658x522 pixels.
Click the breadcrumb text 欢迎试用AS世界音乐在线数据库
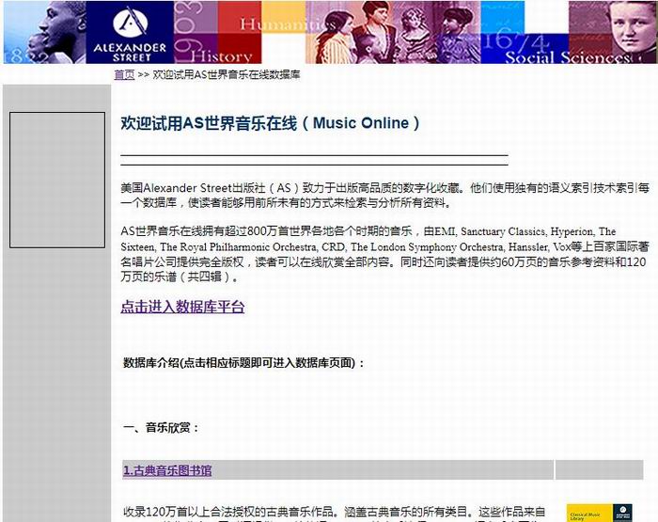click(227, 74)
